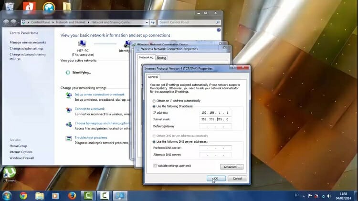This screenshot has height=201, width=358.
Task: Select the General tab in IPv4 Properties
Action: tap(153, 77)
